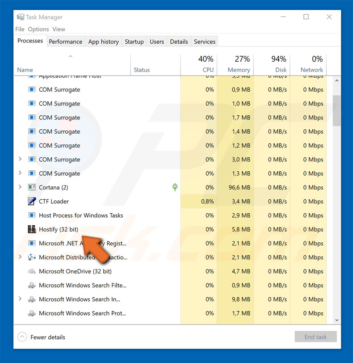Expand Microsoft Windows Search Indexer process

click(20, 299)
